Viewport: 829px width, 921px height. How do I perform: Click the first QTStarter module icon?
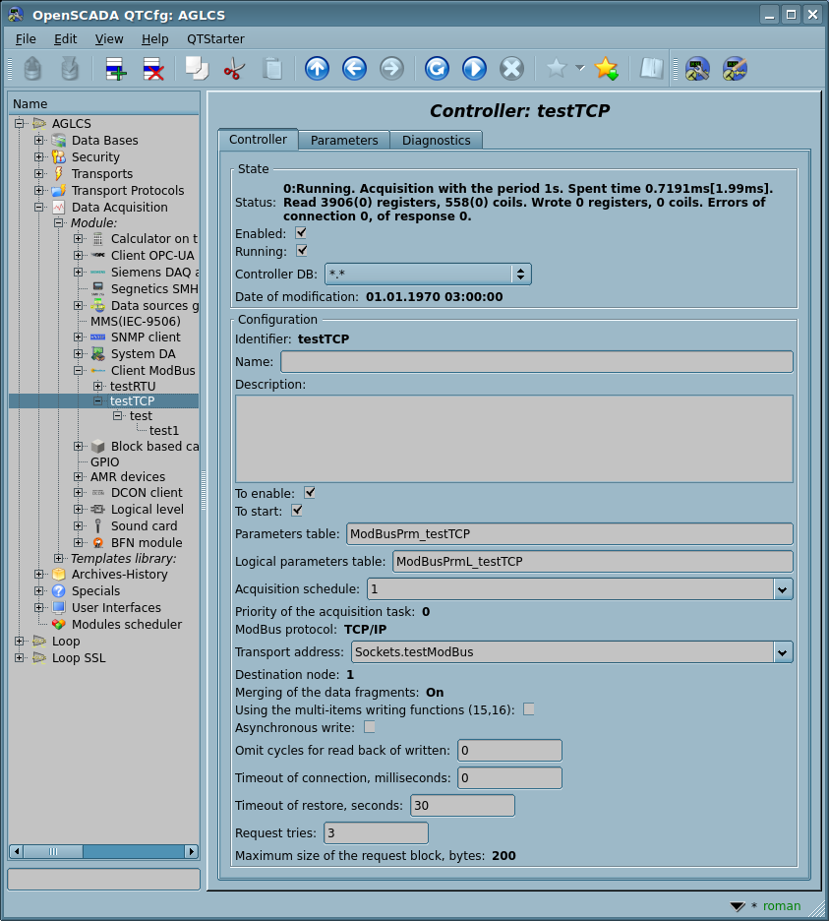[x=697, y=69]
